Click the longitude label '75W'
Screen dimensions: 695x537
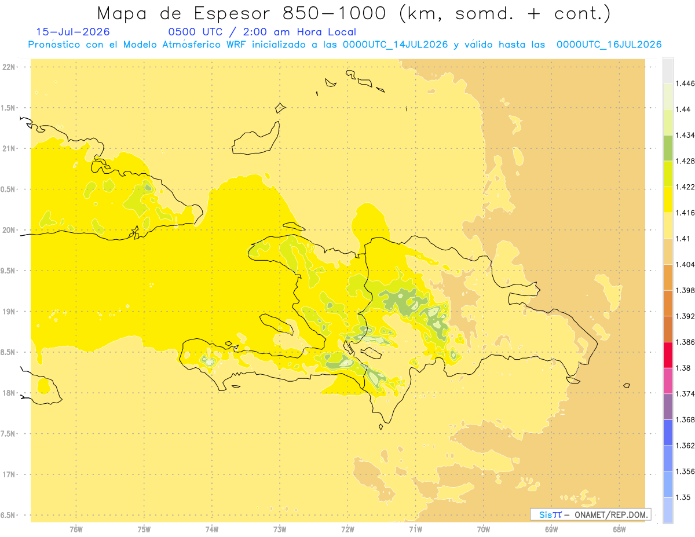coord(144,529)
